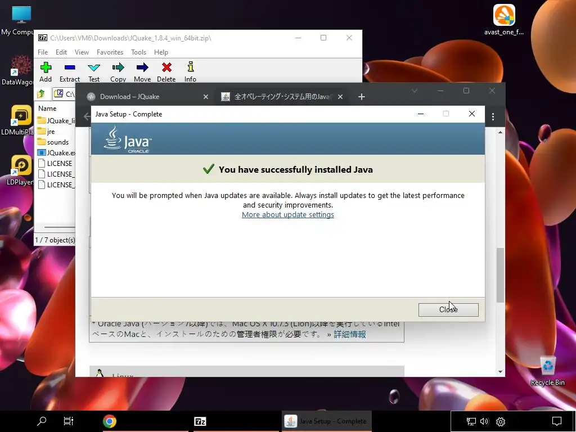Close the Java Setup complete dialog

(x=448, y=310)
